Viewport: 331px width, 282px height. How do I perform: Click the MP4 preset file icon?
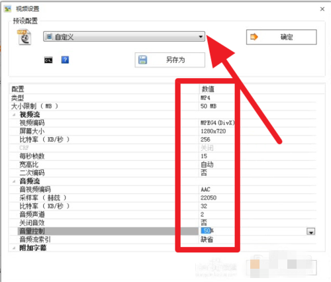click(24, 37)
